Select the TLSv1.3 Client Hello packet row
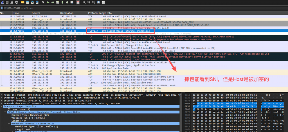288x132 pixels. pyautogui.click(x=112, y=31)
